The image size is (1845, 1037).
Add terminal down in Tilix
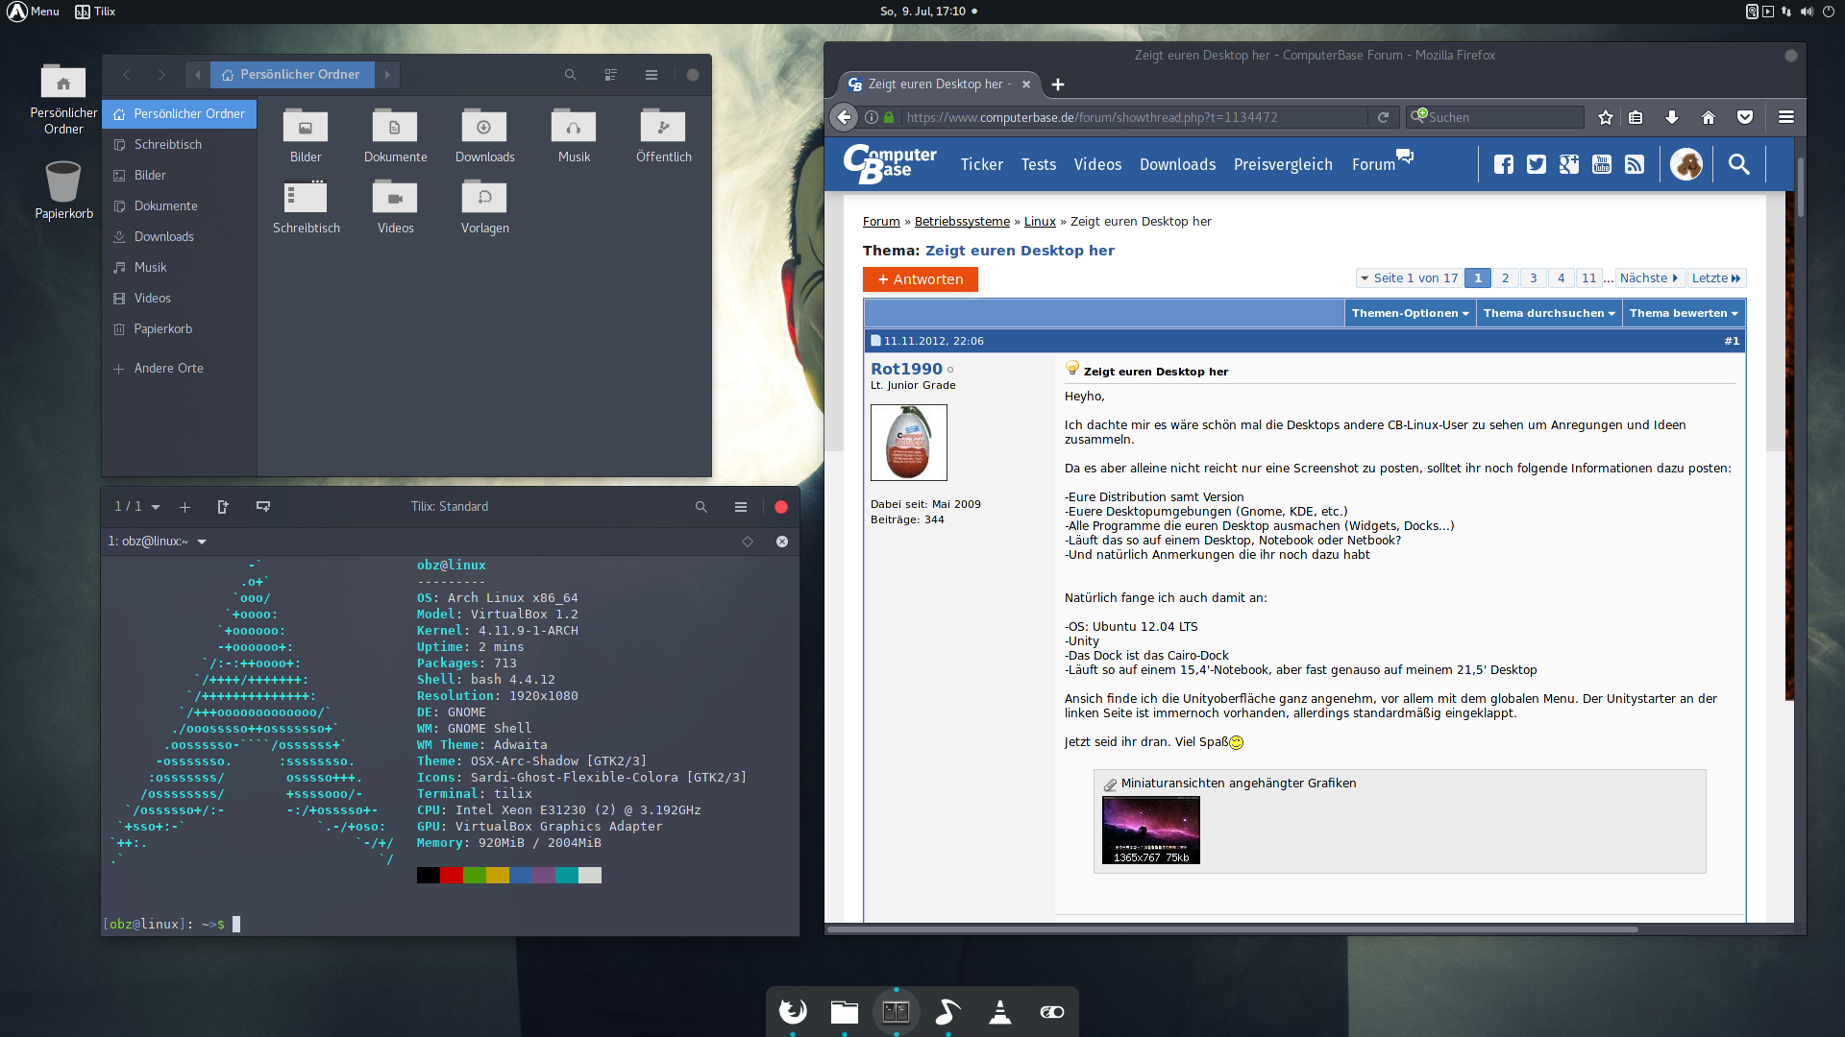pyautogui.click(x=262, y=507)
